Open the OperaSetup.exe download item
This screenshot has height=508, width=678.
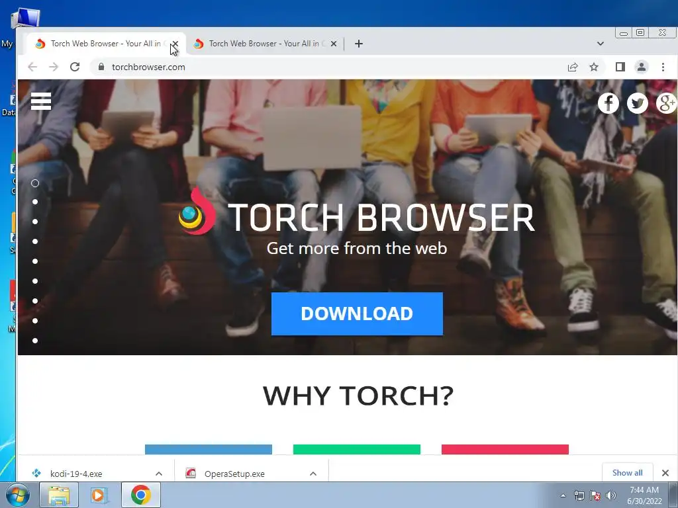[234, 474]
